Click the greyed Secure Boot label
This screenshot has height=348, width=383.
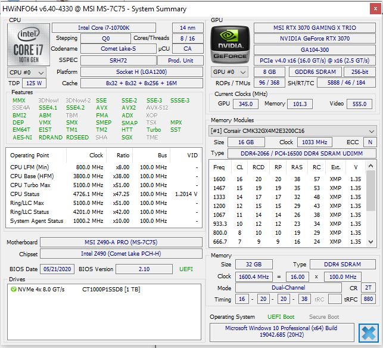pos(324,317)
